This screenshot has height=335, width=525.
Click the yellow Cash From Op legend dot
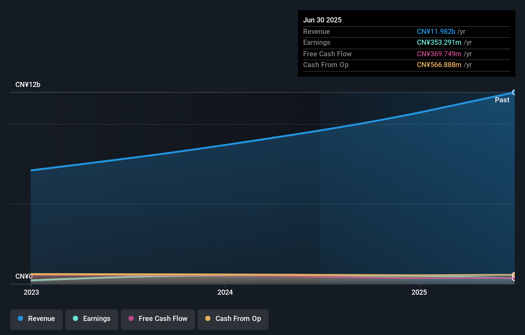pos(208,319)
